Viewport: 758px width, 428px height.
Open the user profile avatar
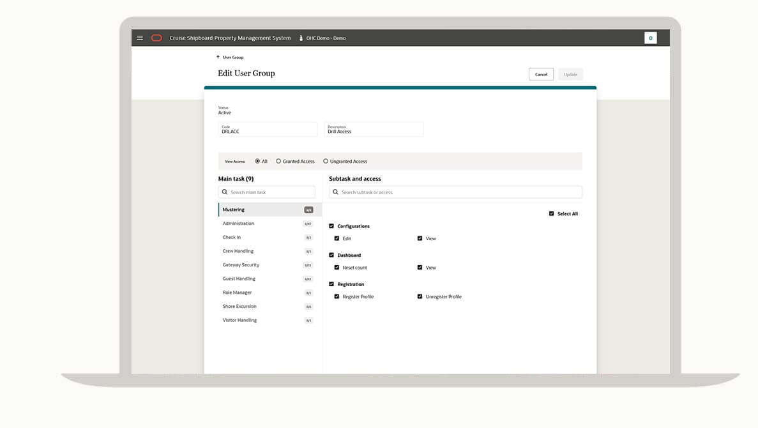coord(650,38)
